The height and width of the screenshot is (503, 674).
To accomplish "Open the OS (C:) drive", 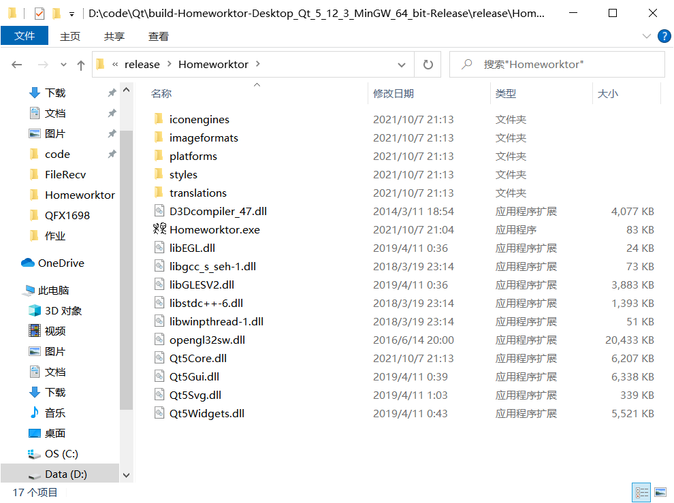I will tap(61, 453).
